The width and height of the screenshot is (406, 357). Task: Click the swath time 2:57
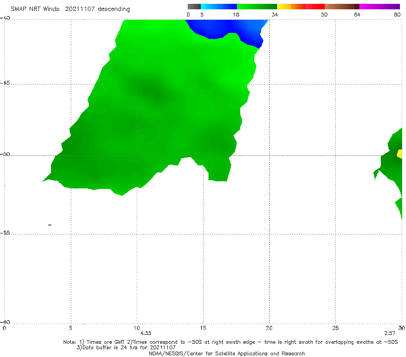[390, 333]
